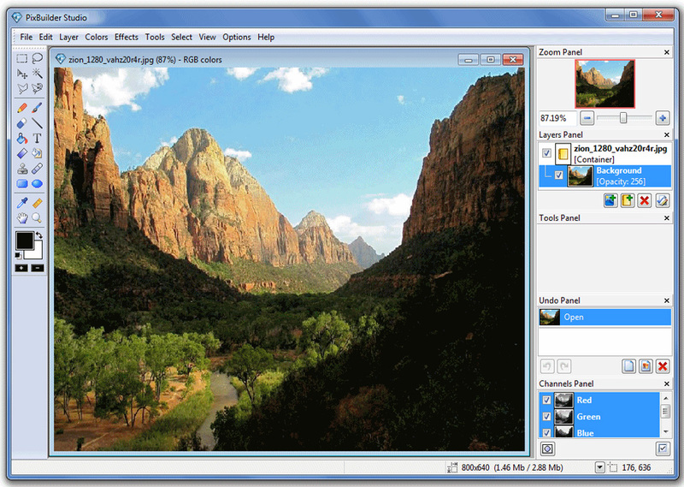Delete layer with red X in Layers Panel

click(645, 200)
